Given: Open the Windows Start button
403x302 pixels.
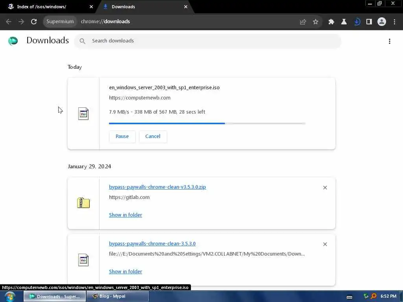Looking at the screenshot, I should (10, 296).
